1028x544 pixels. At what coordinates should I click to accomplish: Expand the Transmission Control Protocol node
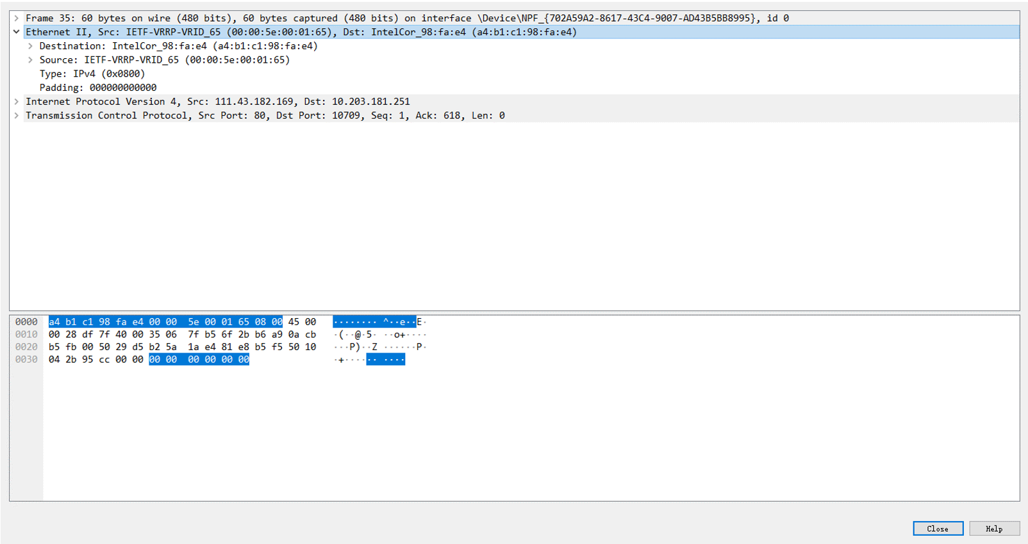coord(17,116)
